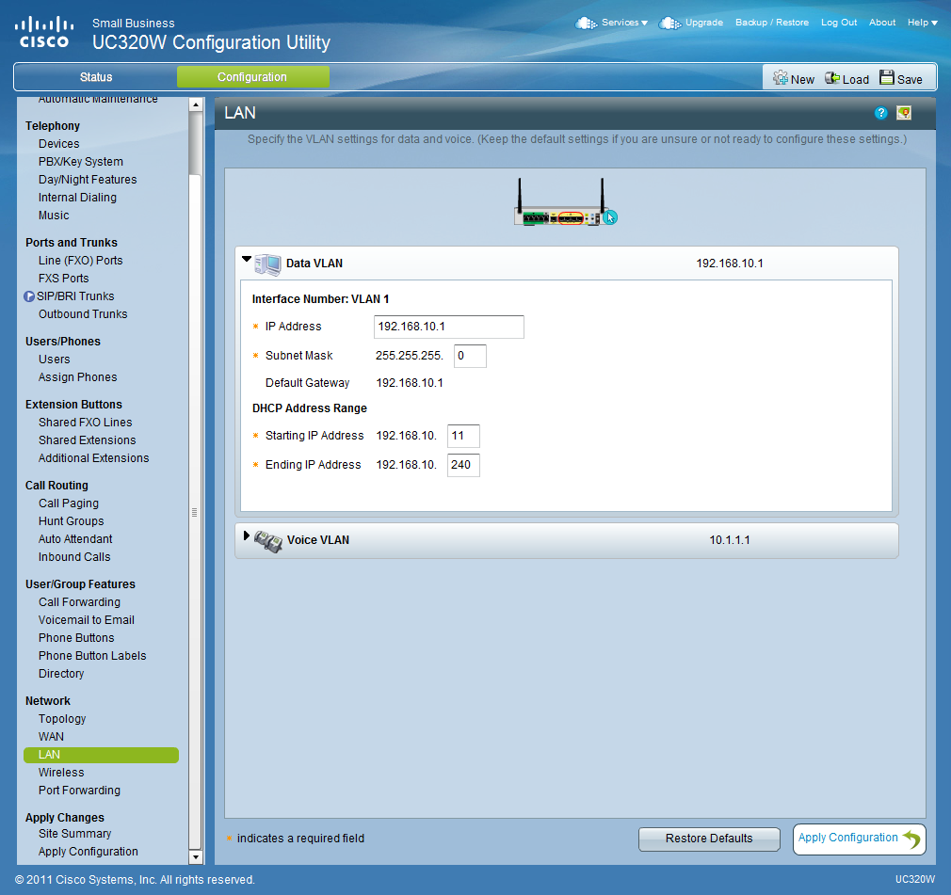Click the sidebar scroll down arrow
Viewport: 951px width, 895px height.
click(196, 856)
